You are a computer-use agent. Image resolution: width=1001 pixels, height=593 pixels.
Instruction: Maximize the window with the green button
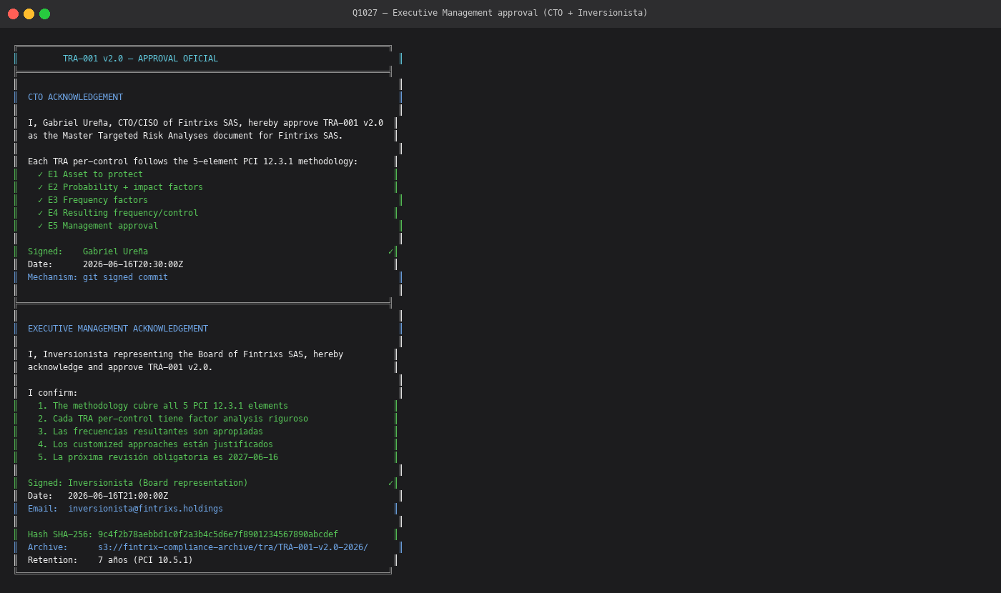(x=44, y=14)
